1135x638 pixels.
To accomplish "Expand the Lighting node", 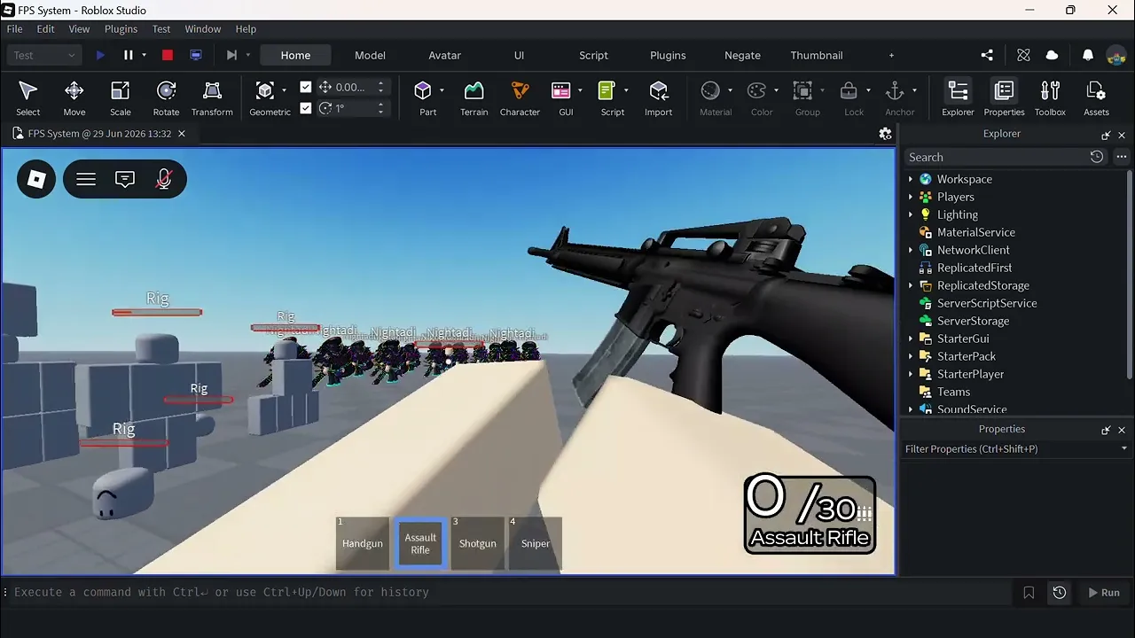I will coord(910,214).
